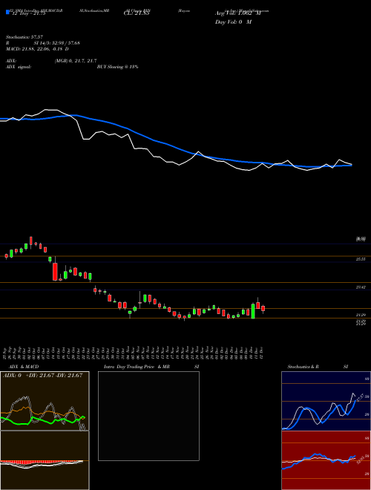The height and width of the screenshot is (490, 371).
Task: Click the last red candlestick on the chart
Action: coord(263,308)
